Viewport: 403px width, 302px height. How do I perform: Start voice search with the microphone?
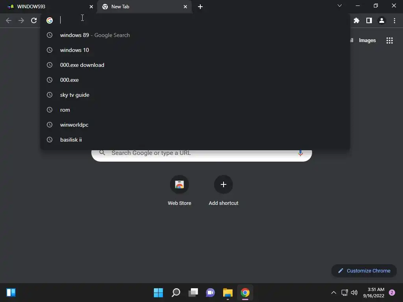tap(300, 153)
